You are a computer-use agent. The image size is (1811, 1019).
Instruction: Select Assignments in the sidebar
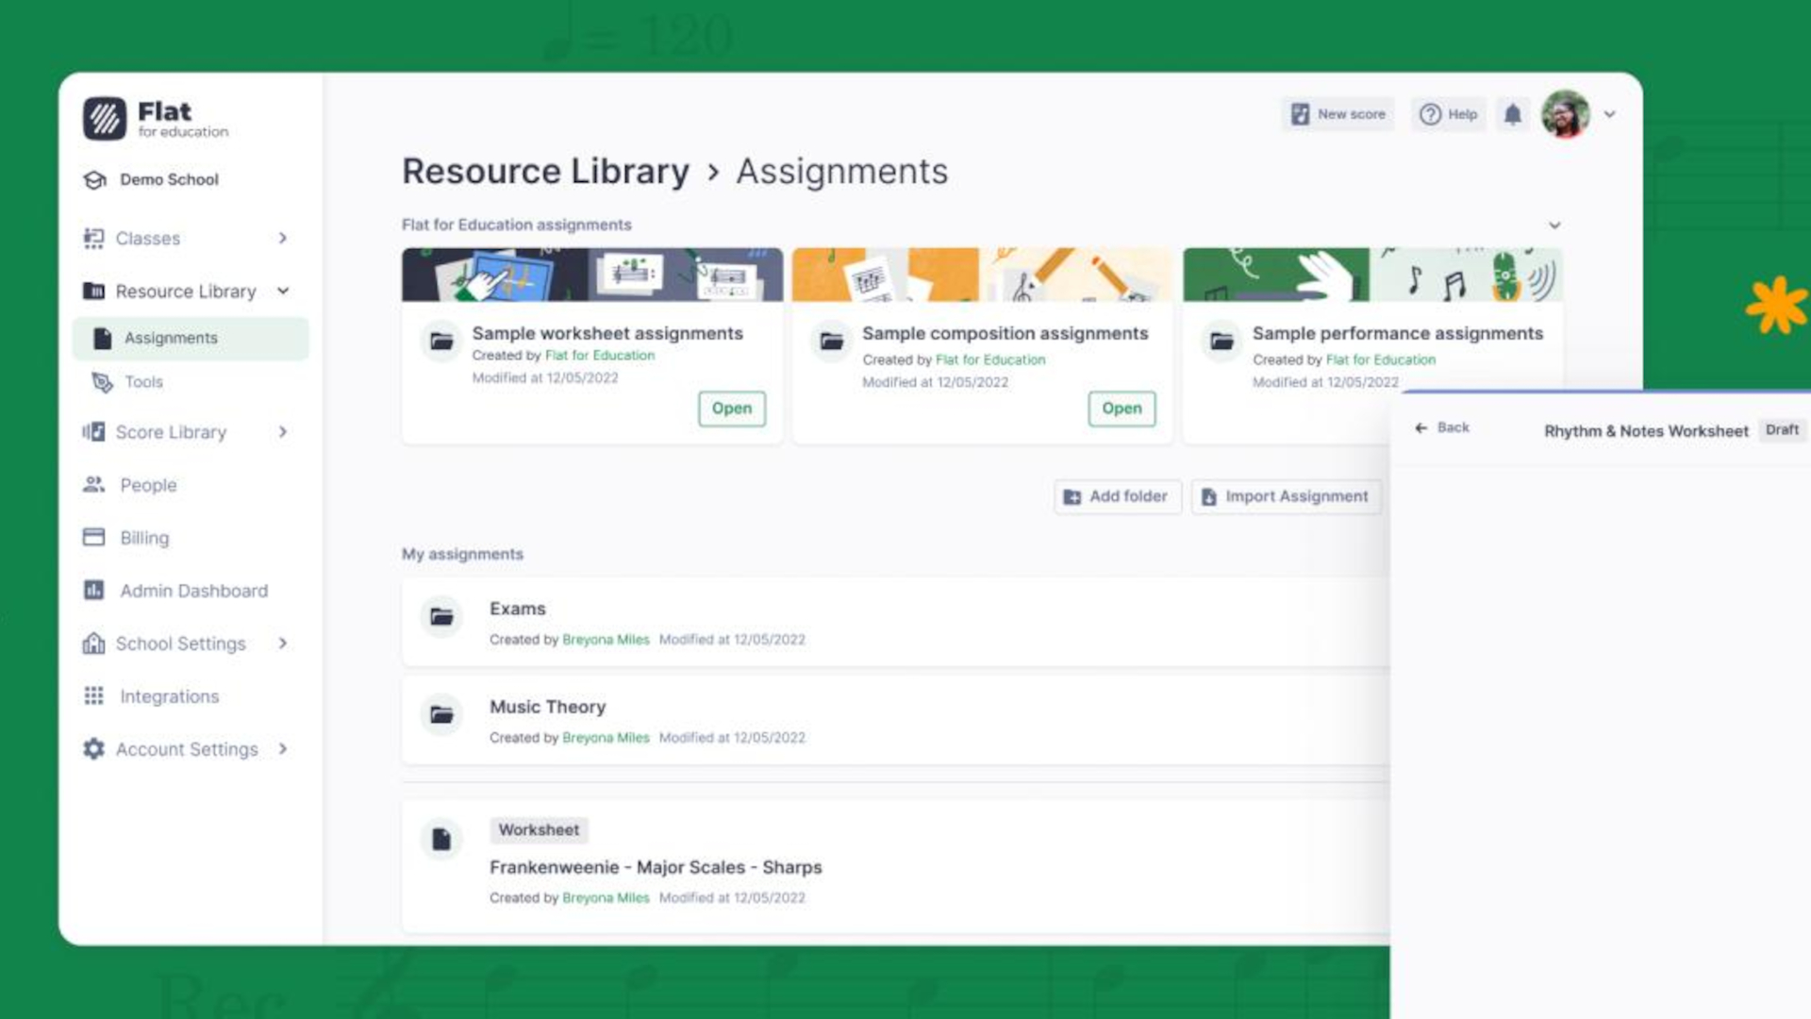(x=171, y=338)
